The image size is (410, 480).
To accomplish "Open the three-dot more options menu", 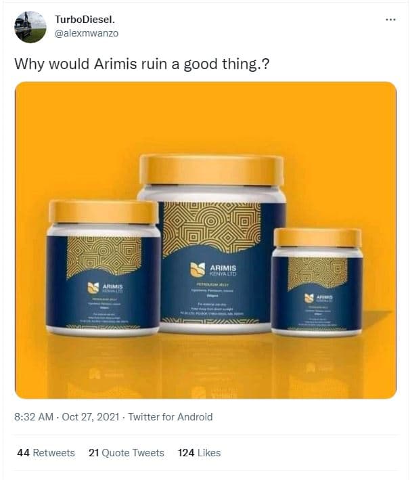I will tap(390, 20).
